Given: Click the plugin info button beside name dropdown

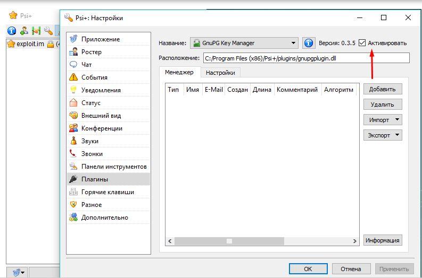Looking at the screenshot, I should click(309, 43).
